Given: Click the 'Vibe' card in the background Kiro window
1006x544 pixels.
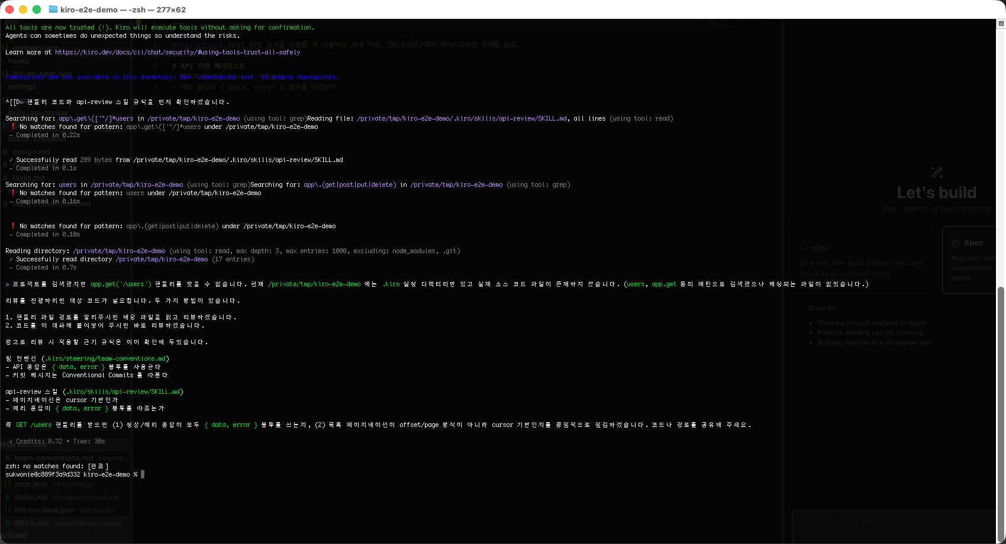Looking at the screenshot, I should coord(861,260).
